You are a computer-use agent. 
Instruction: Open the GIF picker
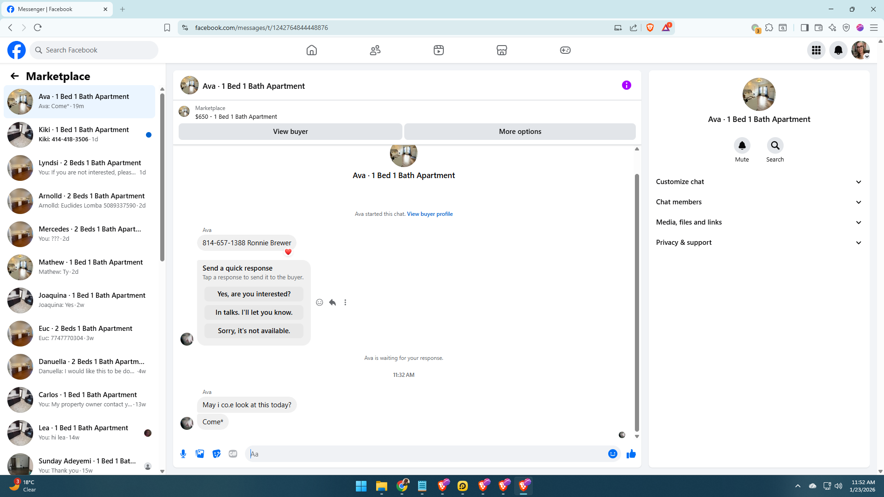pos(233,454)
